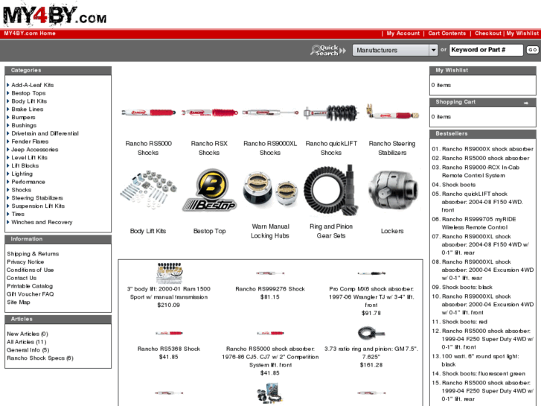Open Rancho Shock Specs articles
The height and width of the screenshot is (406, 541).
pyautogui.click(x=40, y=358)
